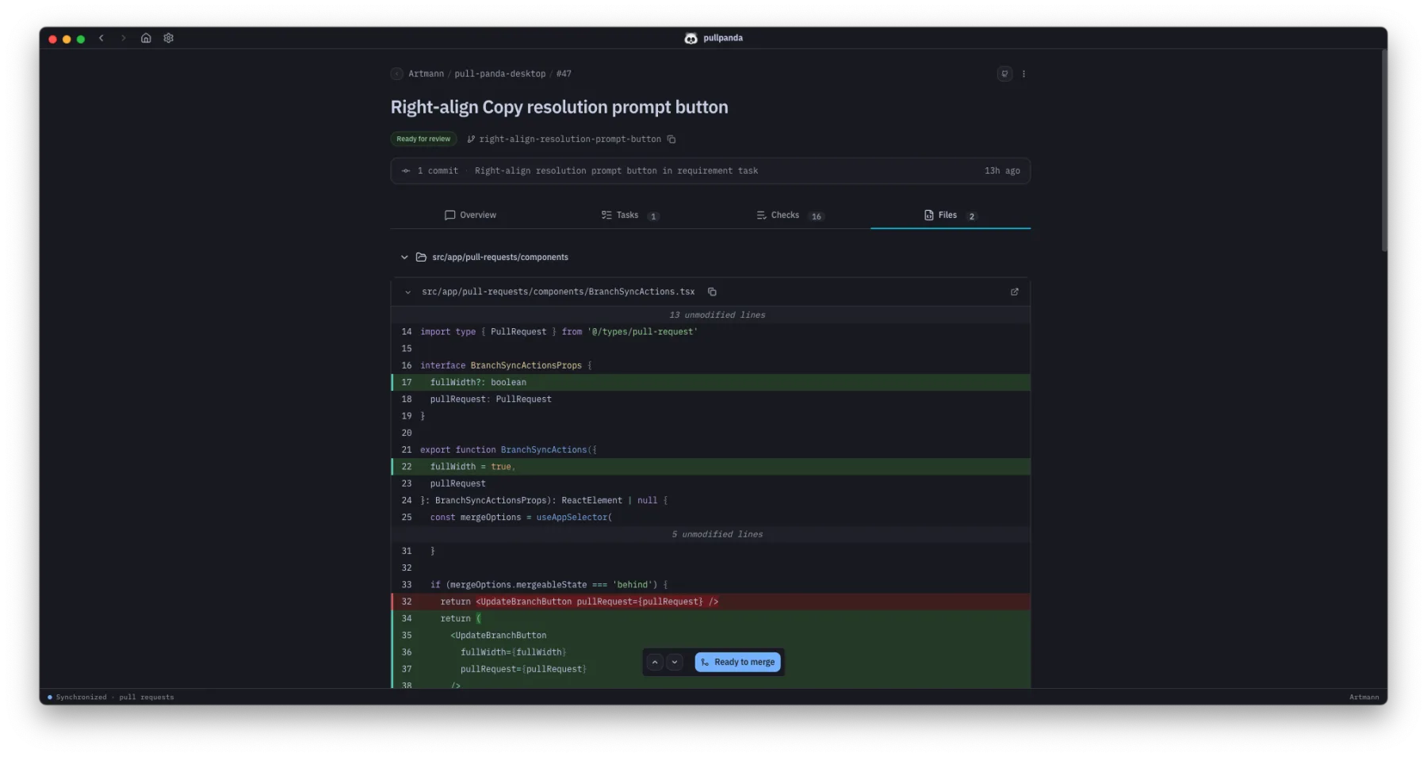This screenshot has width=1427, height=757.
Task: Open in GitHub via the top-right icon
Action: (x=1004, y=74)
